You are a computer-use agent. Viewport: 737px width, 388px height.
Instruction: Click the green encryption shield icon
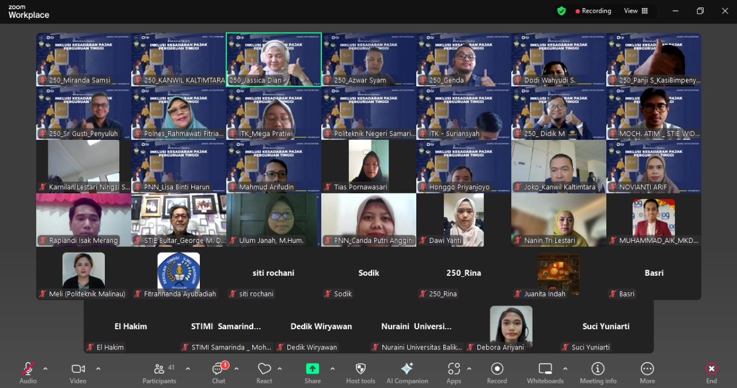pyautogui.click(x=561, y=11)
